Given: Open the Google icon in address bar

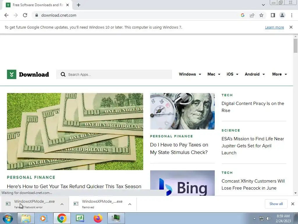Looking at the screenshot, I should [242, 15].
